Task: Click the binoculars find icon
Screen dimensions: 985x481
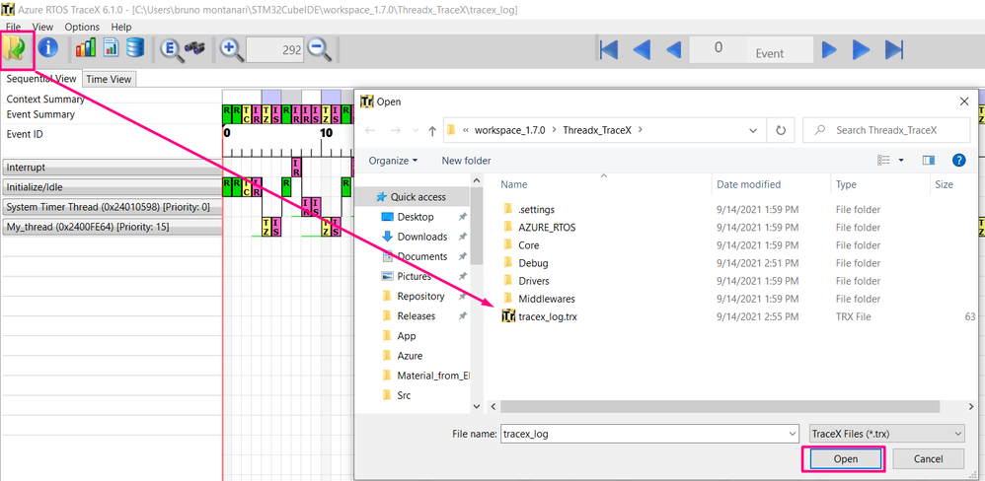Action: 194,48
